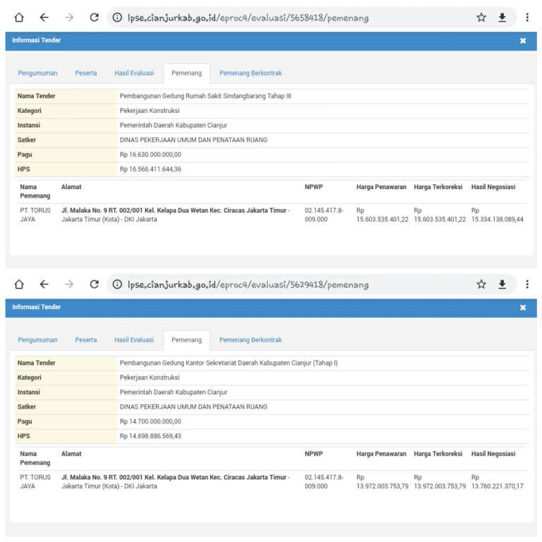Screen dimensions: 542x542
Task: Go back in the browser showing evaluasi/5629418
Action: [44, 284]
